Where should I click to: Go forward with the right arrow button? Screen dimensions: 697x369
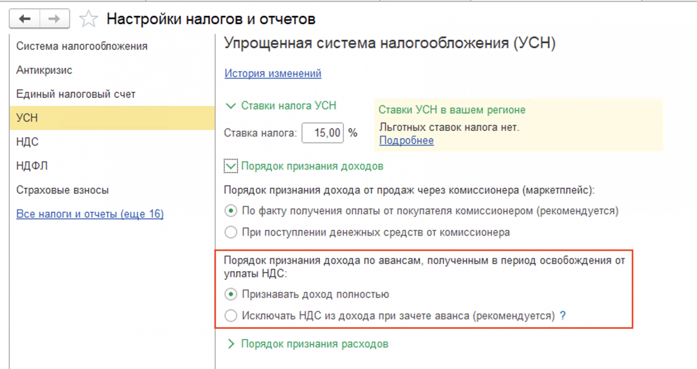click(x=54, y=19)
